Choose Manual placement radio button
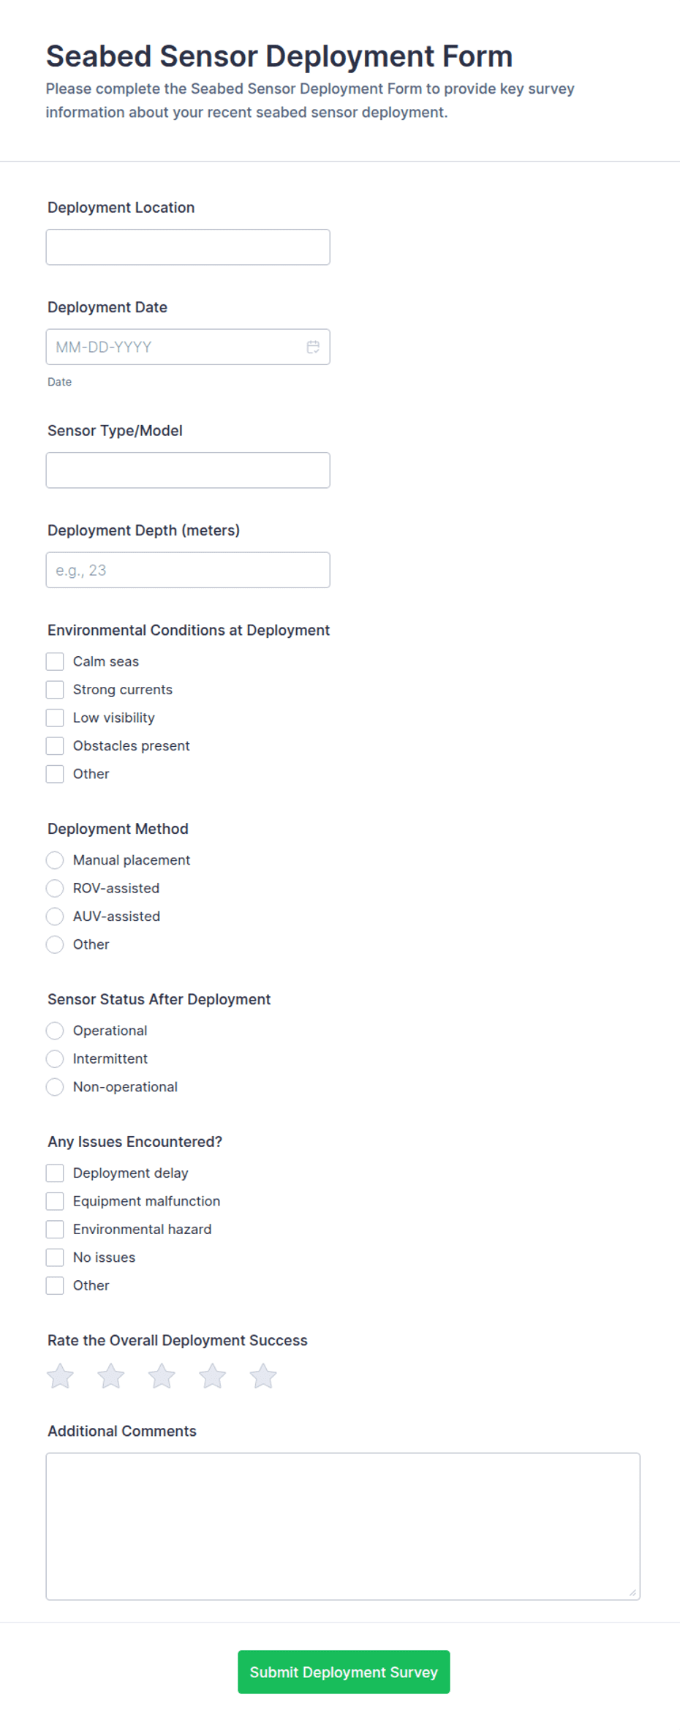The height and width of the screenshot is (1730, 680). (x=55, y=860)
